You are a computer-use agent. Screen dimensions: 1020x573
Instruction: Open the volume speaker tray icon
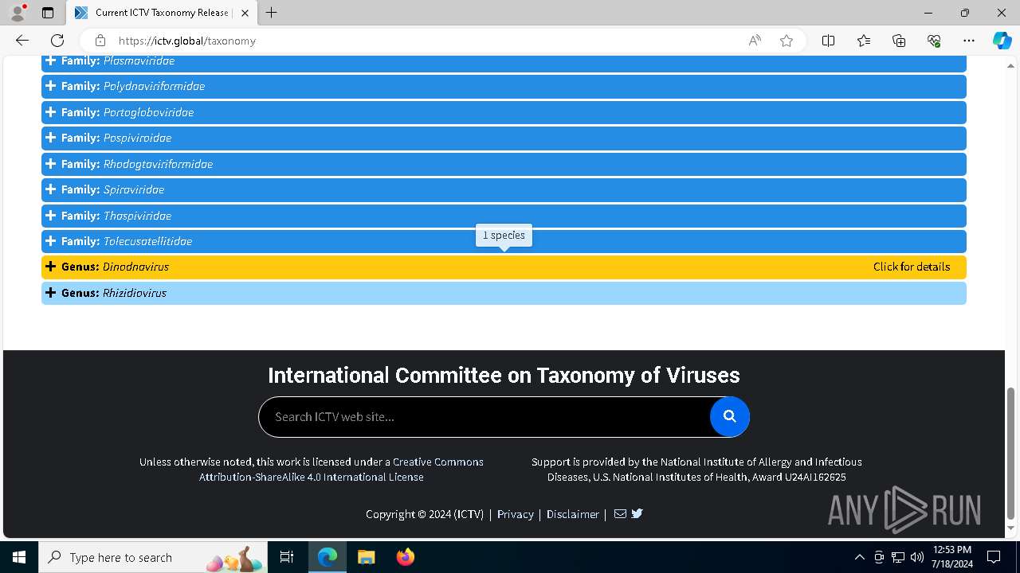(x=917, y=557)
